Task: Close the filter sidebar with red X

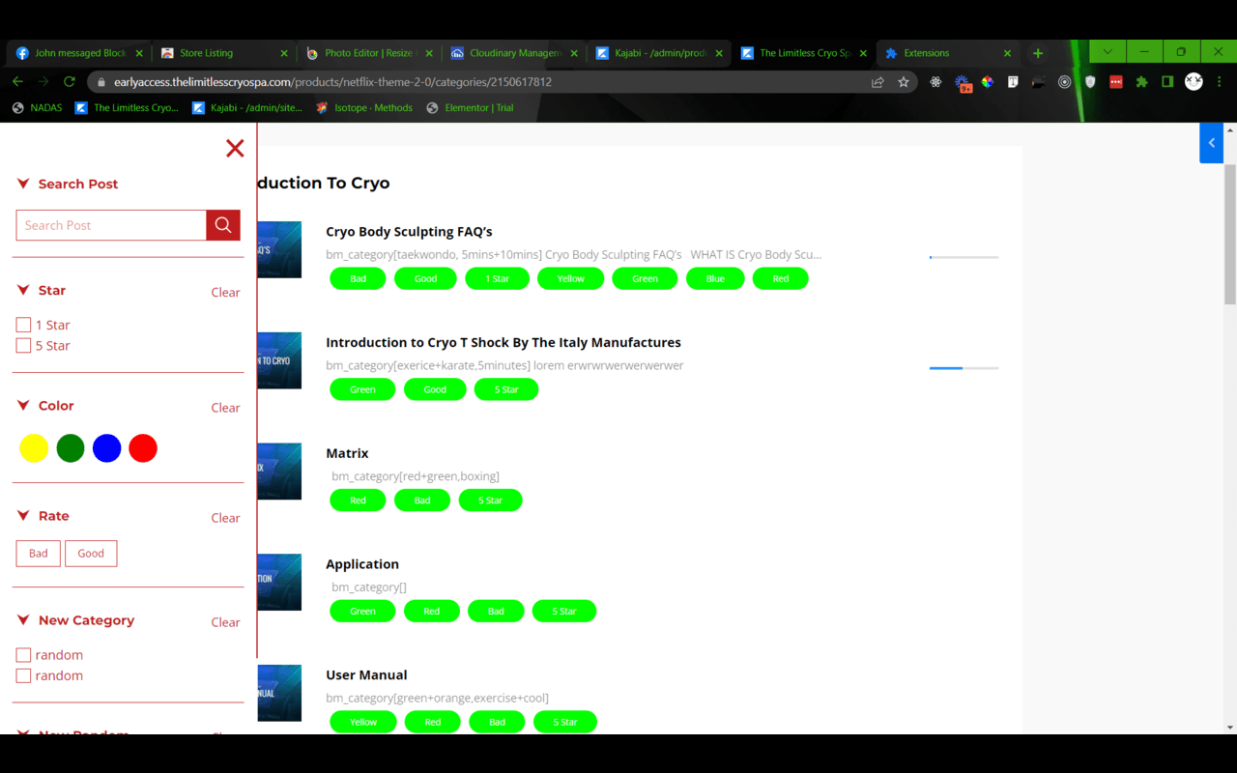Action: coord(235,148)
